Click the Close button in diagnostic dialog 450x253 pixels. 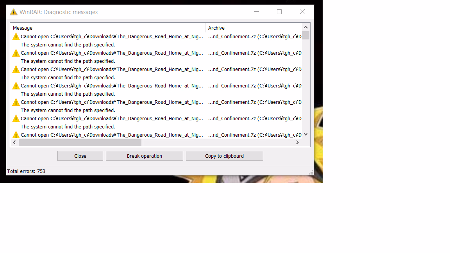coord(80,156)
